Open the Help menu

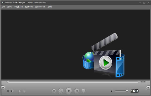point(50,7)
